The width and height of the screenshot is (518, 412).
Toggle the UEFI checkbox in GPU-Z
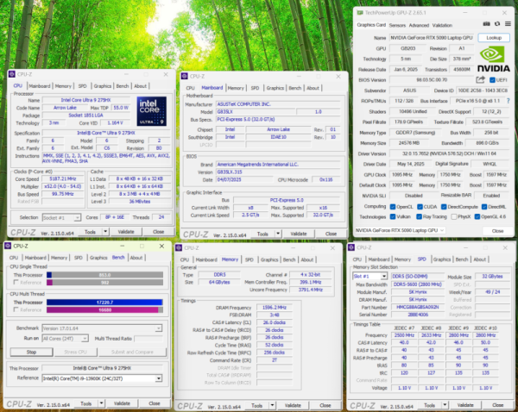[492, 80]
